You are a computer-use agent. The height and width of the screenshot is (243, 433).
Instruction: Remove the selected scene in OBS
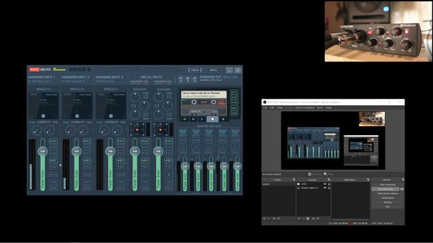(x=269, y=219)
